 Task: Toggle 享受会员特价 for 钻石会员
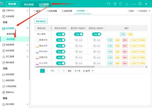click(x=61, y=52)
